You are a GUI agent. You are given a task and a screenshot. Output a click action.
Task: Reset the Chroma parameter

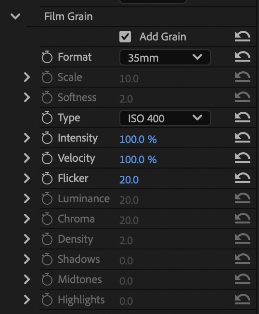(242, 219)
